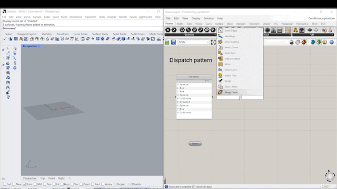Screen dimensions: 337x189
Task: Switch to the Front viewport tab
Action: coord(52,178)
